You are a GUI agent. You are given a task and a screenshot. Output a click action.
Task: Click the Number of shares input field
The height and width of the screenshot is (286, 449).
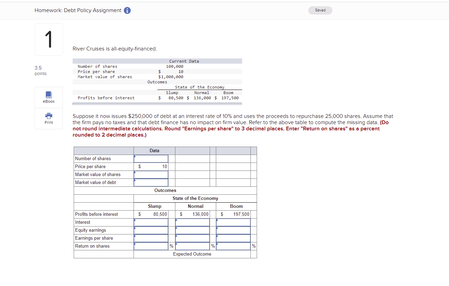point(151,158)
